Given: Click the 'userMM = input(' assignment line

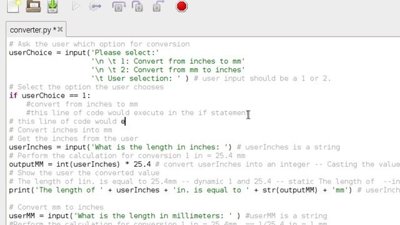Looking at the screenshot, I should pyautogui.click(x=124, y=216).
